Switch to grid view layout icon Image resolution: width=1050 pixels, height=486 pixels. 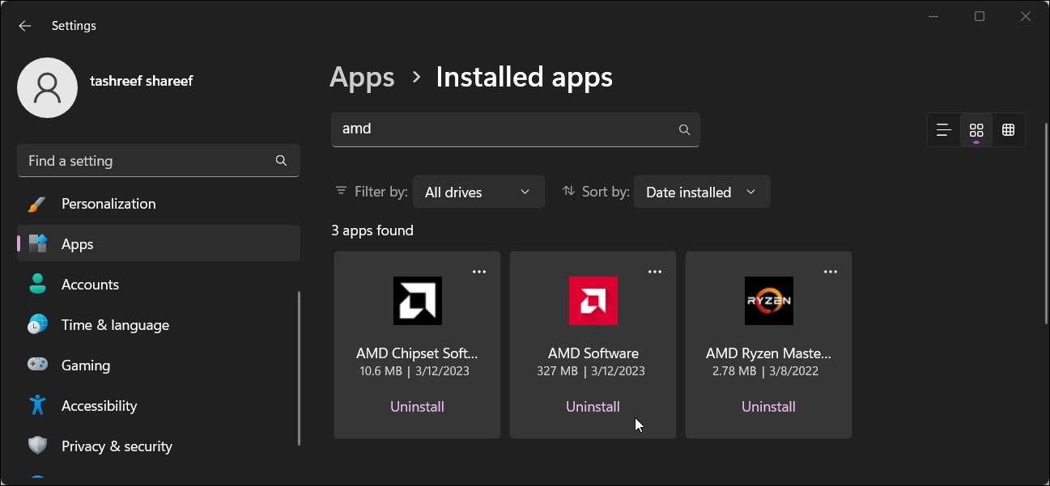pyautogui.click(x=976, y=130)
